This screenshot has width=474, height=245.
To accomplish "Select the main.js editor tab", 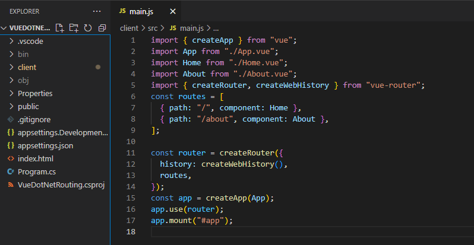I will 146,11.
